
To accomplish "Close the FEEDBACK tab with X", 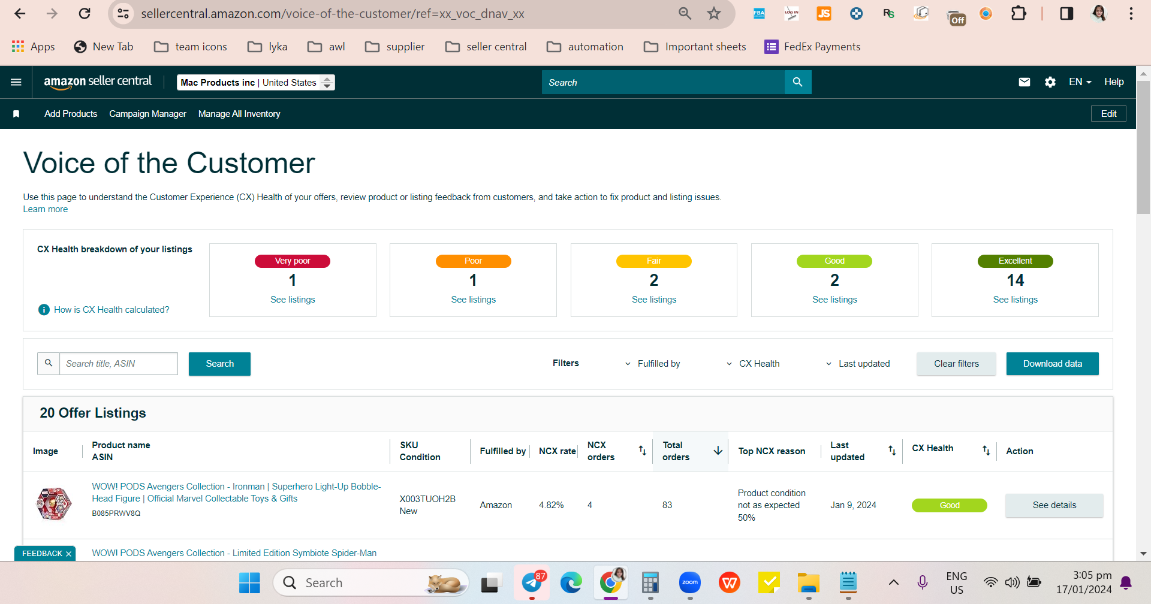I will point(68,554).
